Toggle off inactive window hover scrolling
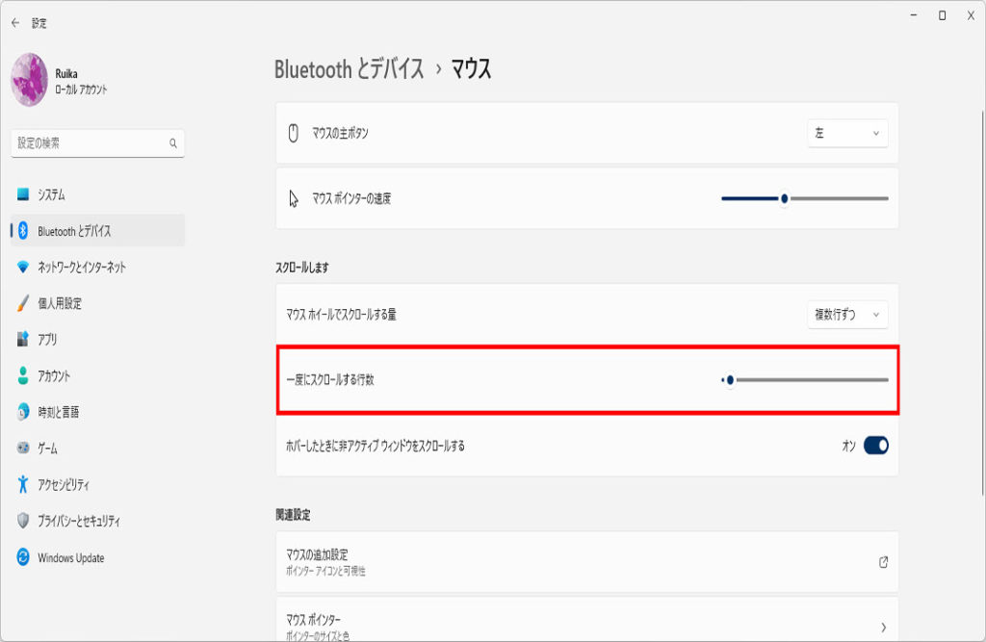 (x=875, y=446)
